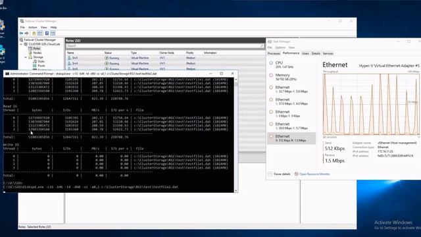Switch to the Services tab in Task Manager
The height and width of the screenshot is (237, 421).
click(x=328, y=53)
